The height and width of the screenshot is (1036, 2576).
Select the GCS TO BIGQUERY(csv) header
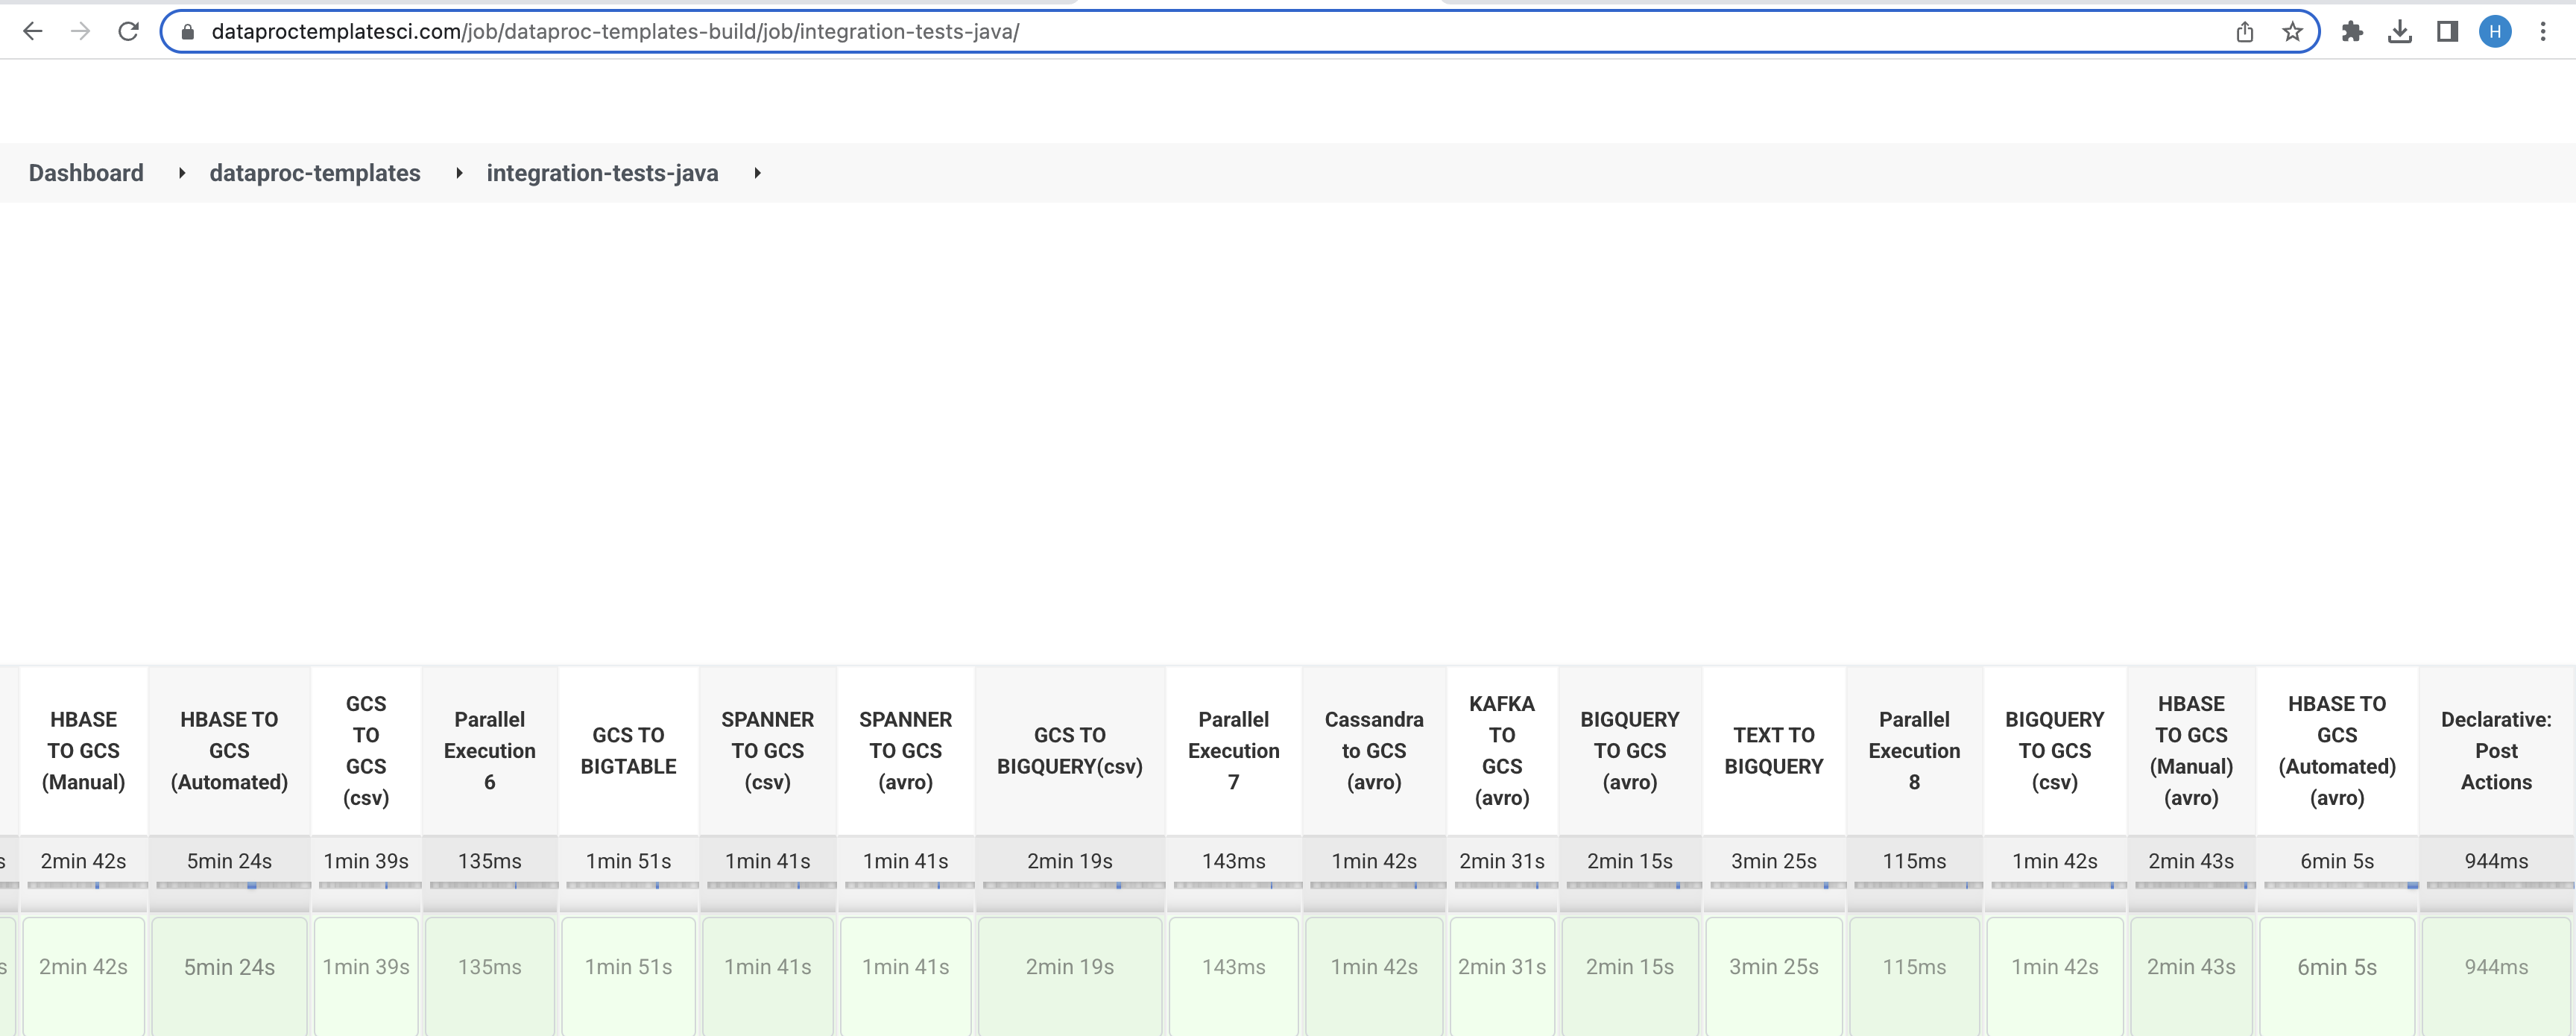[1070, 750]
